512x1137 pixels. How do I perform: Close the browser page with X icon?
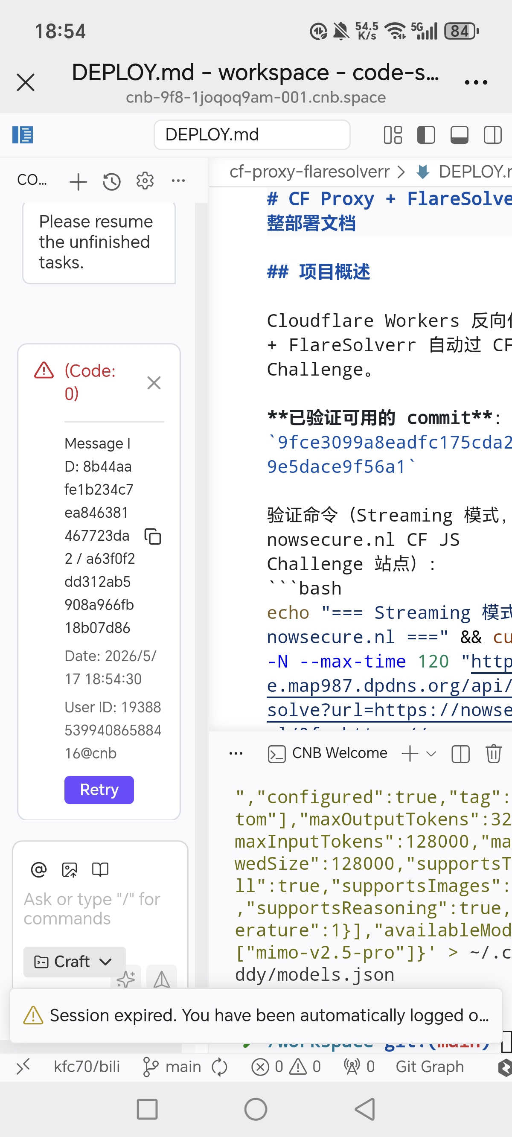(x=26, y=82)
